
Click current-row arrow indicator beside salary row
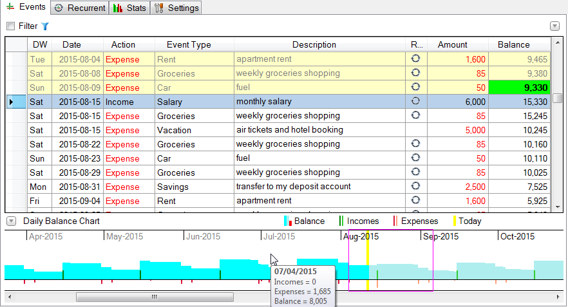coord(11,102)
